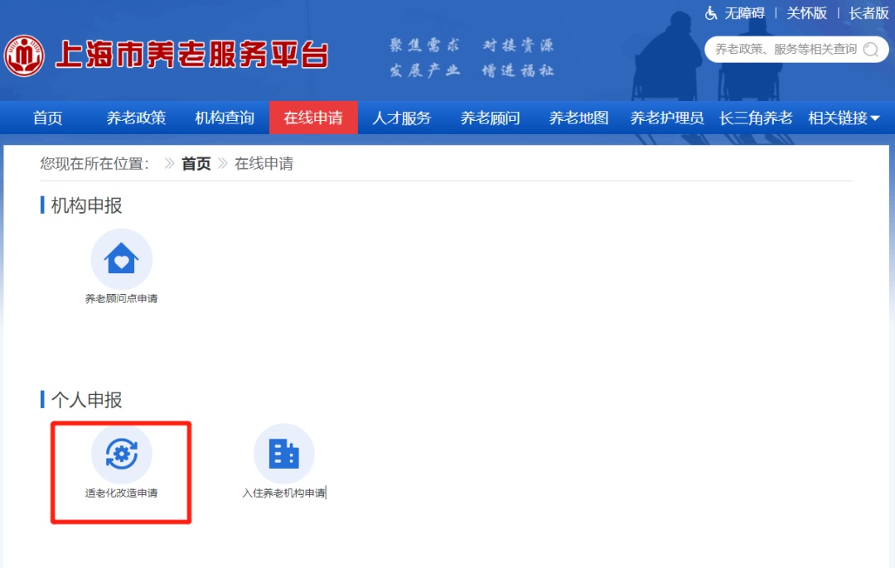This screenshot has height=568, width=895.
Task: Open the 养老地图 navigation tab
Action: (x=578, y=118)
